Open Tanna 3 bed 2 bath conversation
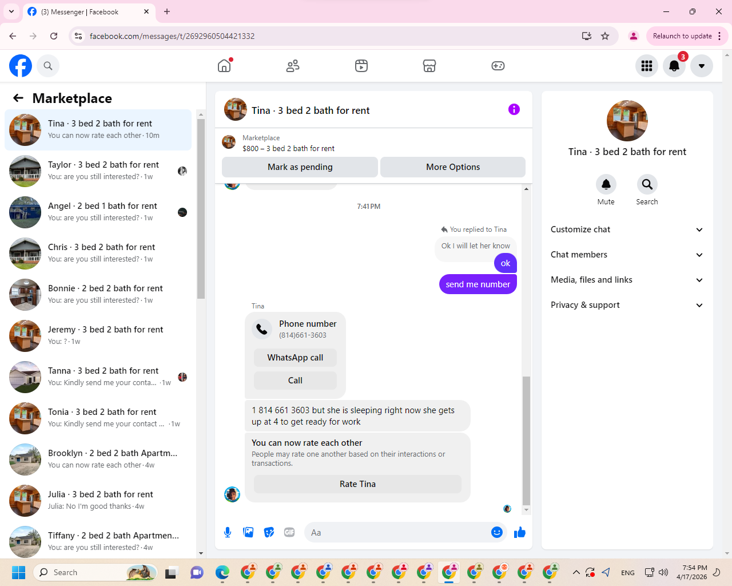The image size is (732, 586). point(98,377)
